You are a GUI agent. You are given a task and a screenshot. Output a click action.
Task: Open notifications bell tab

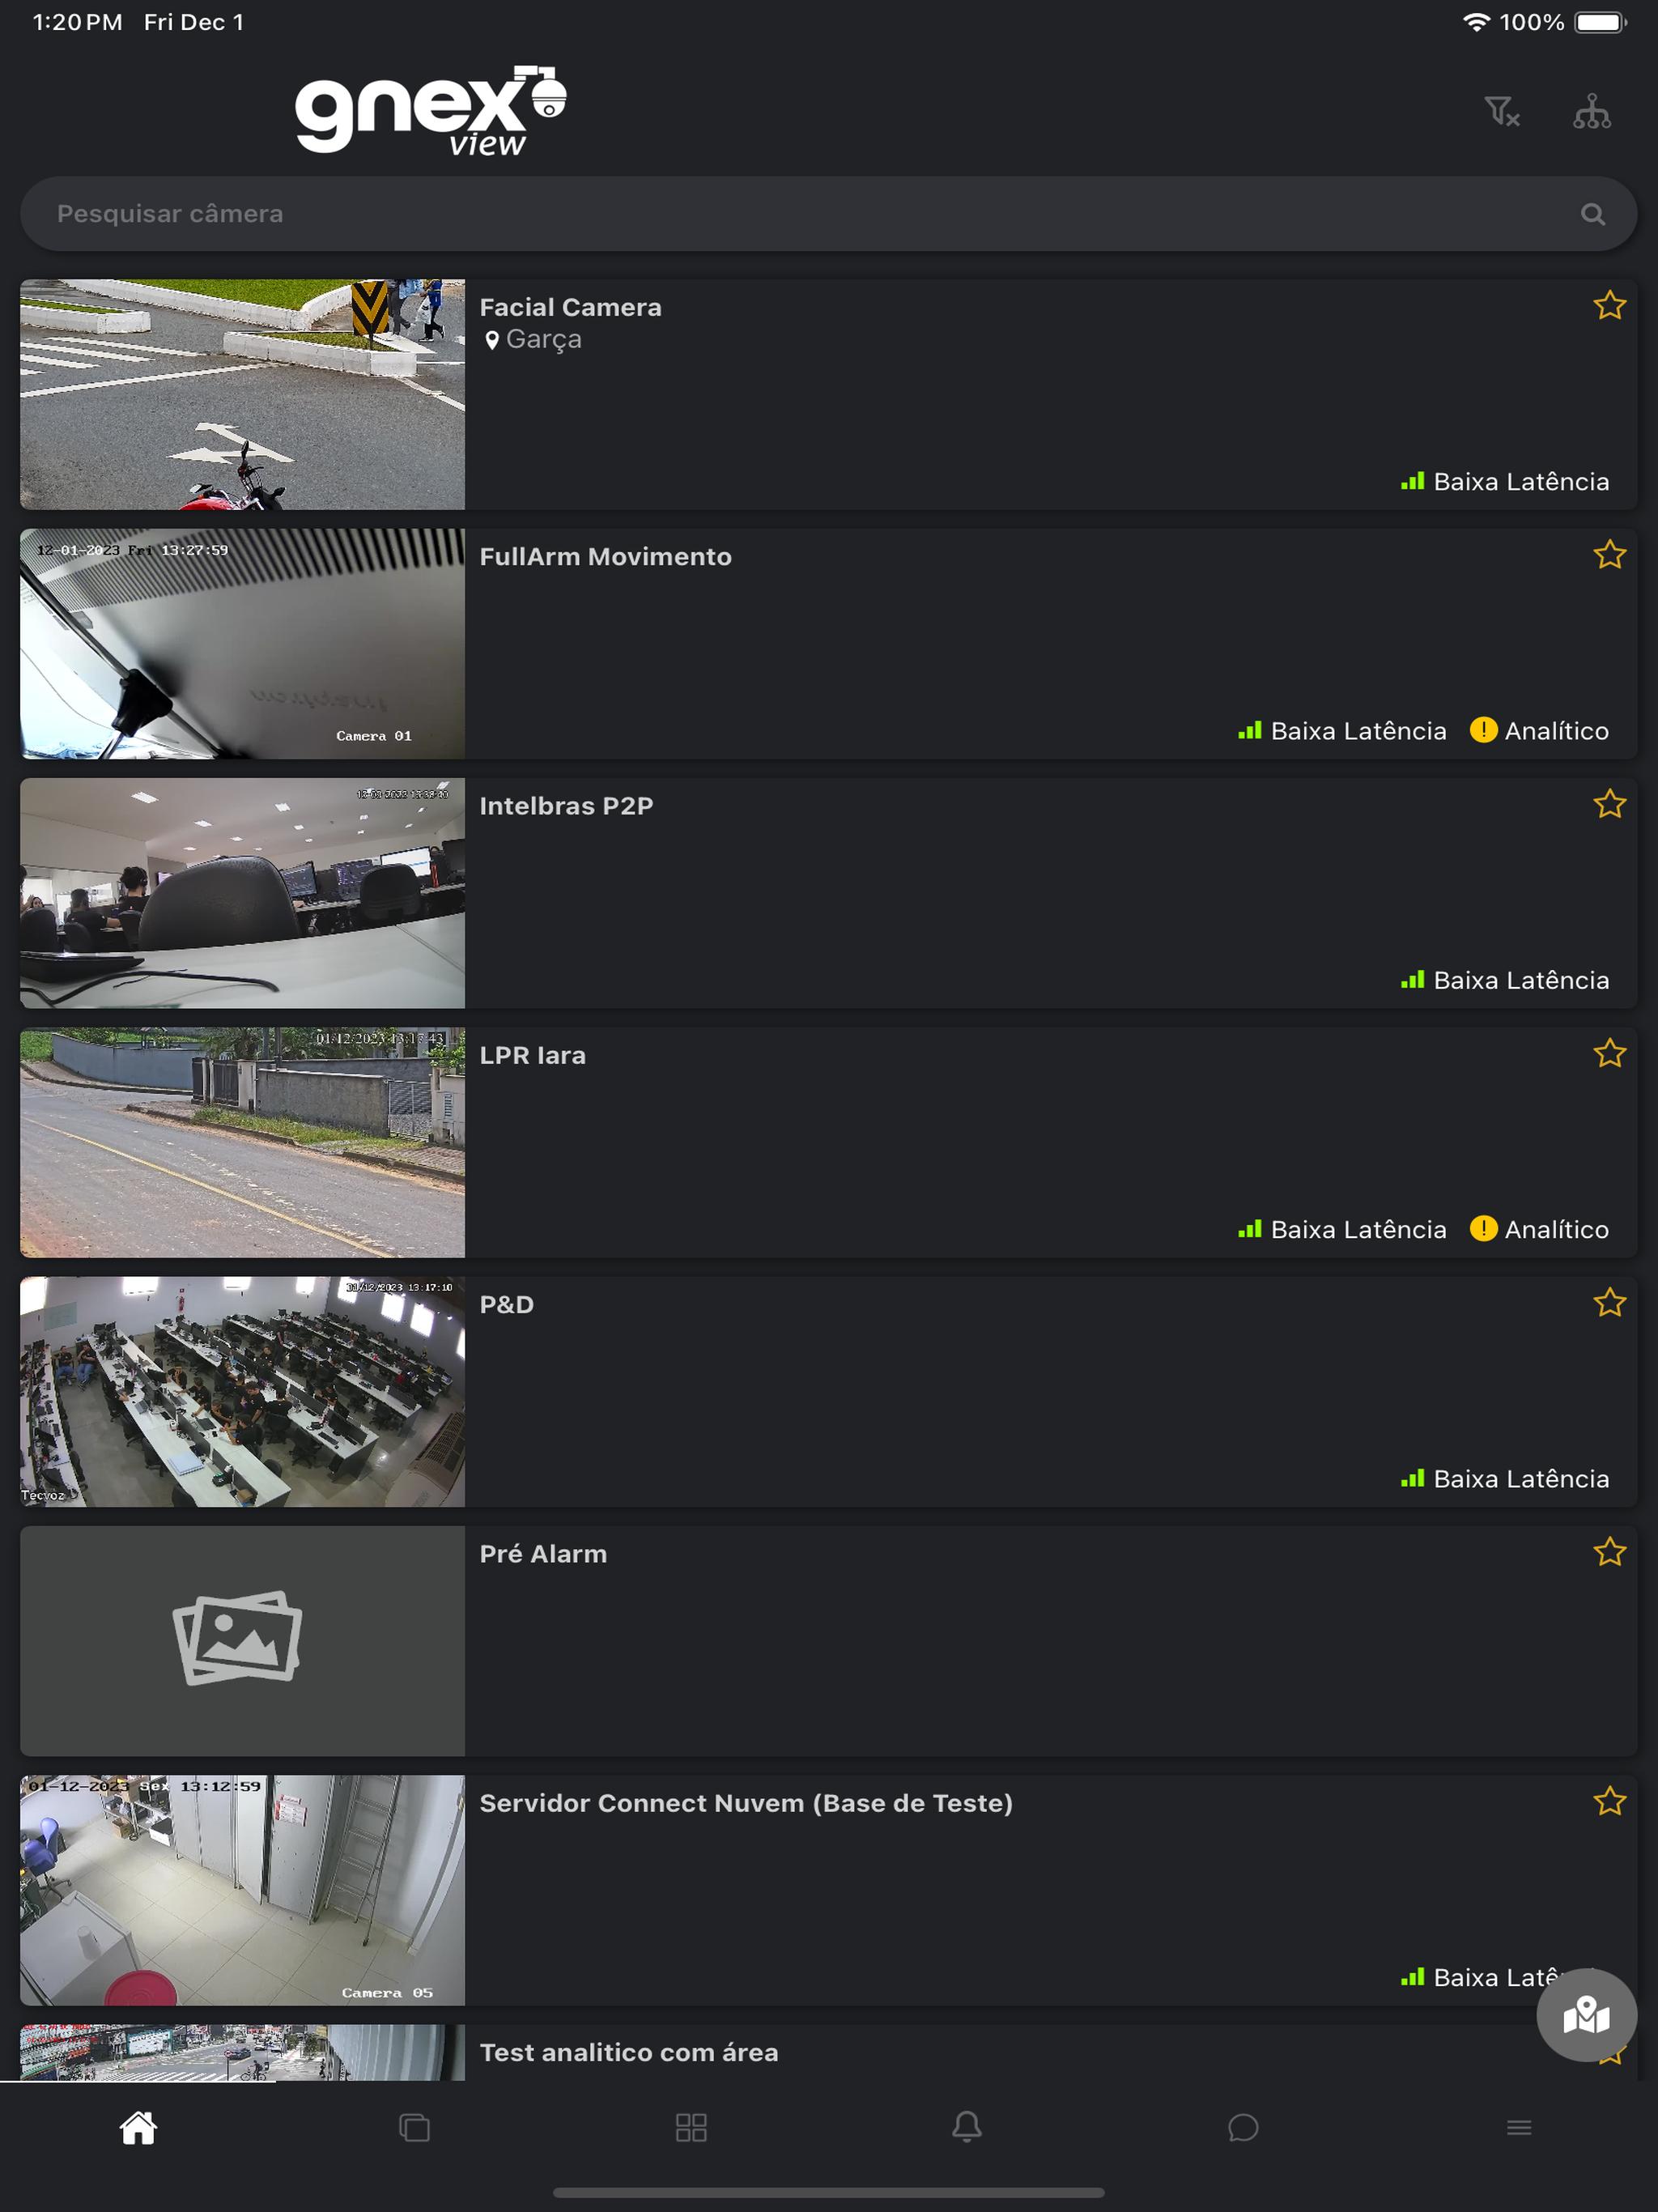967,2127
